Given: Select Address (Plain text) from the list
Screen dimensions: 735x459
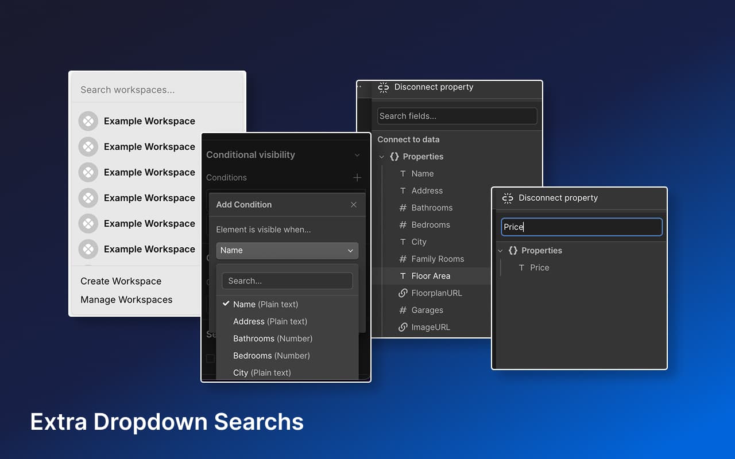Looking at the screenshot, I should pos(270,321).
